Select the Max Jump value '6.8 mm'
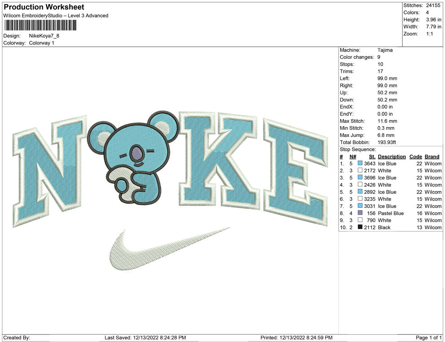This screenshot has height=342, width=445. 386,135
